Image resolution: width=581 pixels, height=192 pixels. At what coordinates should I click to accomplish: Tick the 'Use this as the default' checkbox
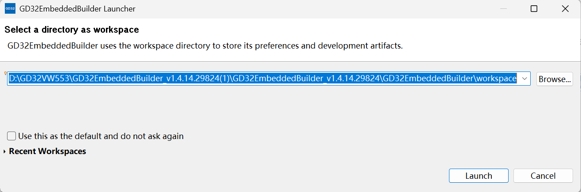pos(11,136)
